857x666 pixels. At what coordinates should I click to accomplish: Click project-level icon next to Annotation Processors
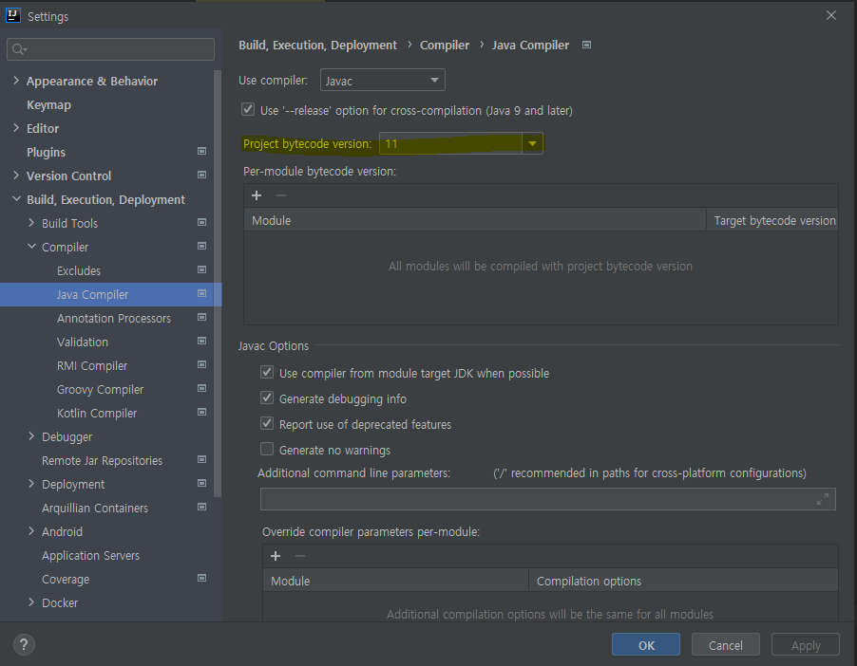click(201, 317)
